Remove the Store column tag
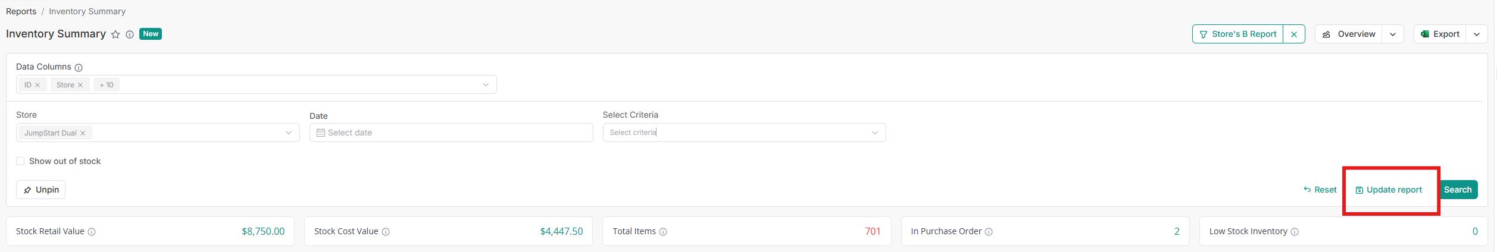Viewport: 1497px width, 252px height. click(80, 85)
